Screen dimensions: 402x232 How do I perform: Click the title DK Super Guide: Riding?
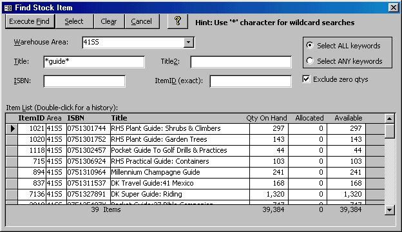coord(146,195)
